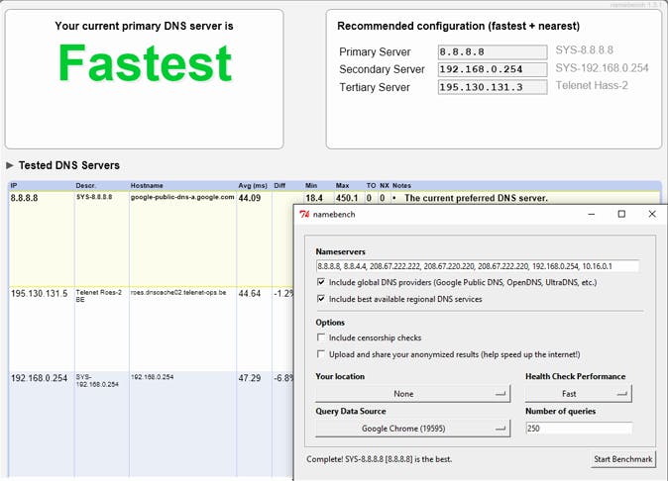Click the Number of queries field
The height and width of the screenshot is (481, 668).
coord(578,429)
